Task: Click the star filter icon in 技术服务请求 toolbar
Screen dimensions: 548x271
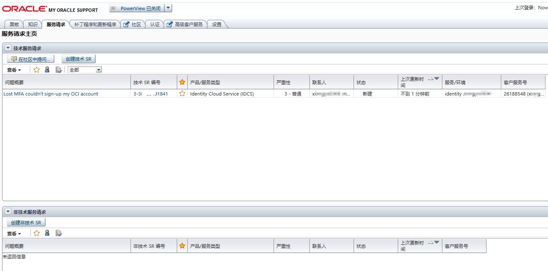Action: (x=37, y=70)
